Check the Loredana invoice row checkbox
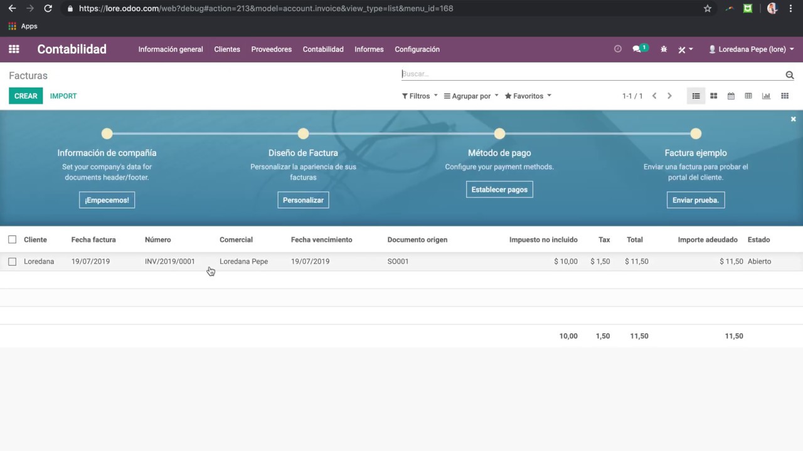Viewport: 803px width, 451px height. [12, 261]
